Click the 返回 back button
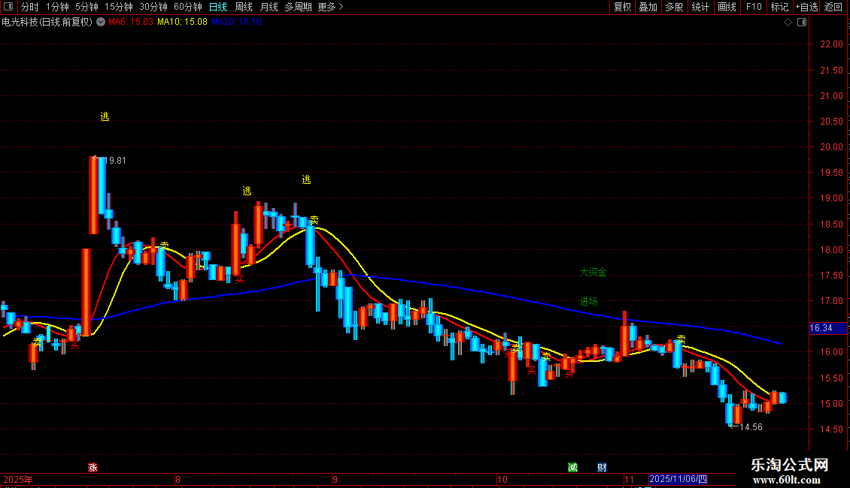This screenshot has width=850, height=488. coord(833,7)
